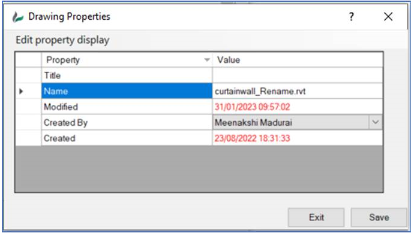The width and height of the screenshot is (411, 233).
Task: Open the Created By dropdown arrow
Action: (x=376, y=122)
